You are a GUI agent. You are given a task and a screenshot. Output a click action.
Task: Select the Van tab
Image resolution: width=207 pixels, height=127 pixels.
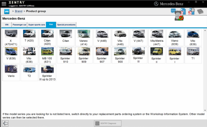51,25
